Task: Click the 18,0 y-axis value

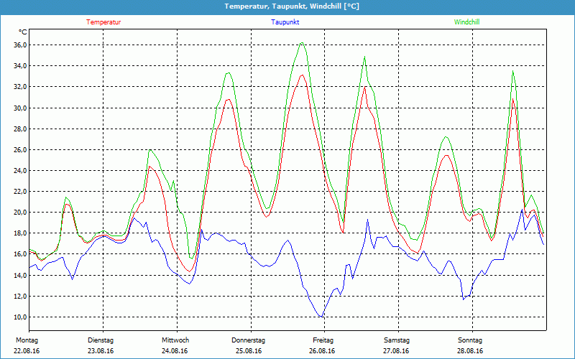Action: [19, 233]
